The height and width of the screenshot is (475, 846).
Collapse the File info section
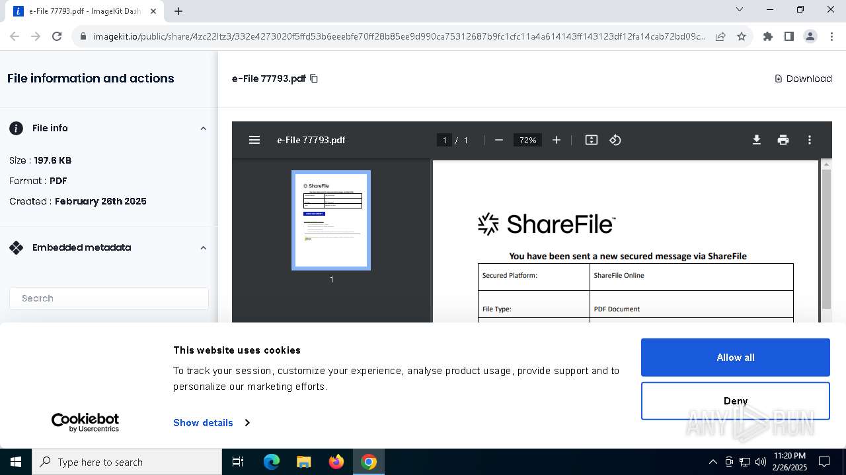click(204, 128)
